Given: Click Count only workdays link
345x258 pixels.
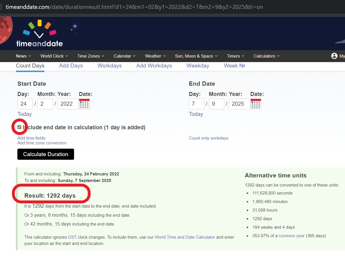Looking at the screenshot, I should click(x=209, y=138).
